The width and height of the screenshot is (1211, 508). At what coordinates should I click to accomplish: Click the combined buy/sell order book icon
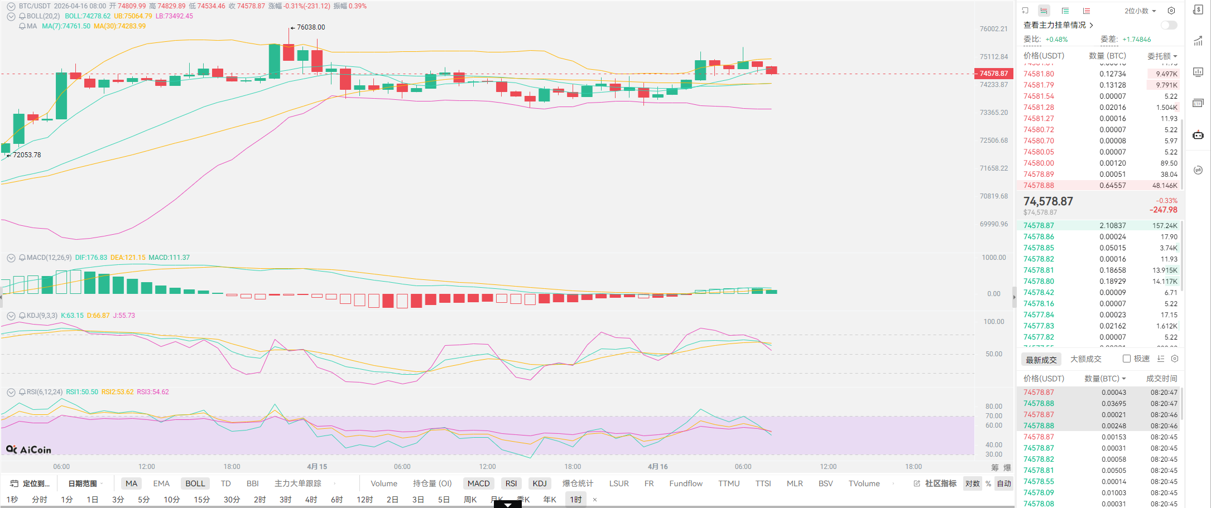[1044, 11]
